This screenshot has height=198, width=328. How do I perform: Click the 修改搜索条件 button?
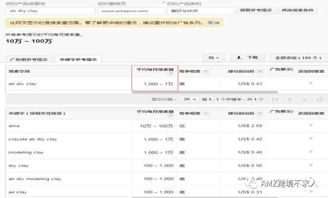click(298, 10)
